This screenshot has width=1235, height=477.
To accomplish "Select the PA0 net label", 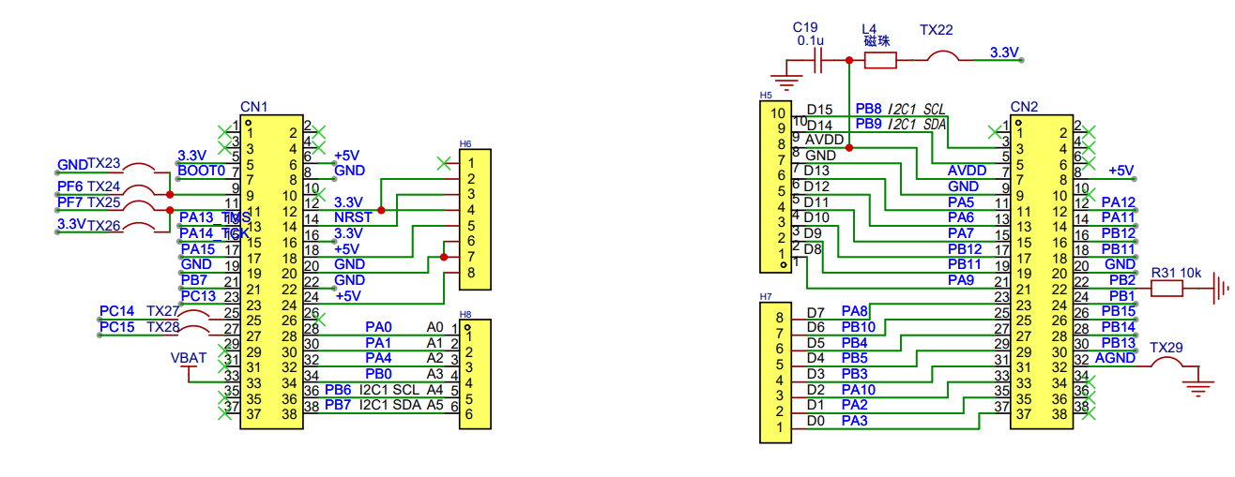I will point(378,327).
